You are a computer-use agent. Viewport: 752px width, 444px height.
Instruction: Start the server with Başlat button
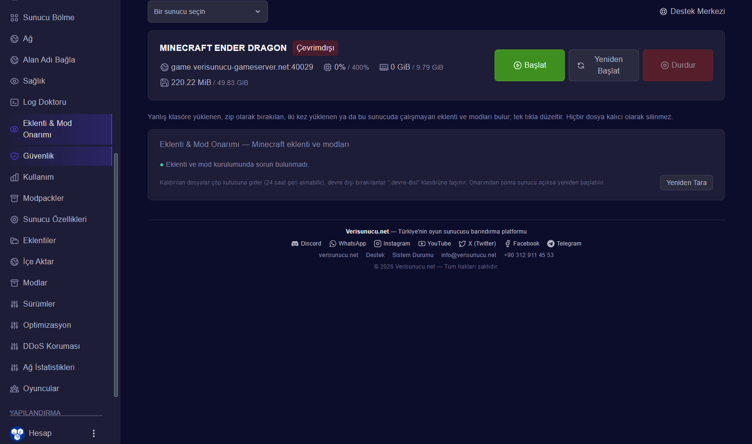[x=530, y=65]
